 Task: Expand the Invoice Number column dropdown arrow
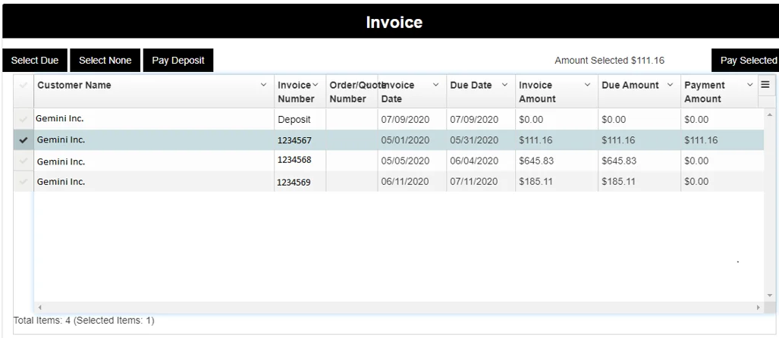pyautogui.click(x=315, y=85)
